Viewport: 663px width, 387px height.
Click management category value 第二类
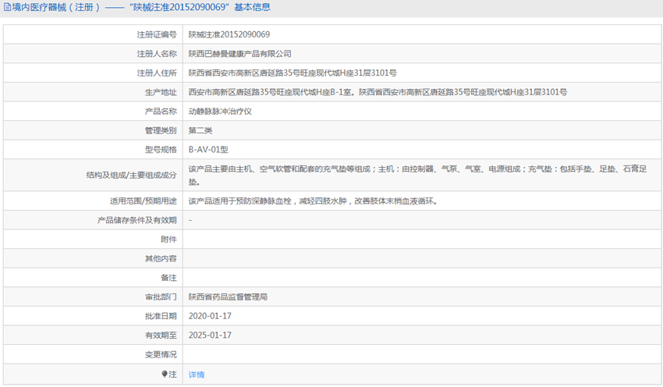point(200,130)
